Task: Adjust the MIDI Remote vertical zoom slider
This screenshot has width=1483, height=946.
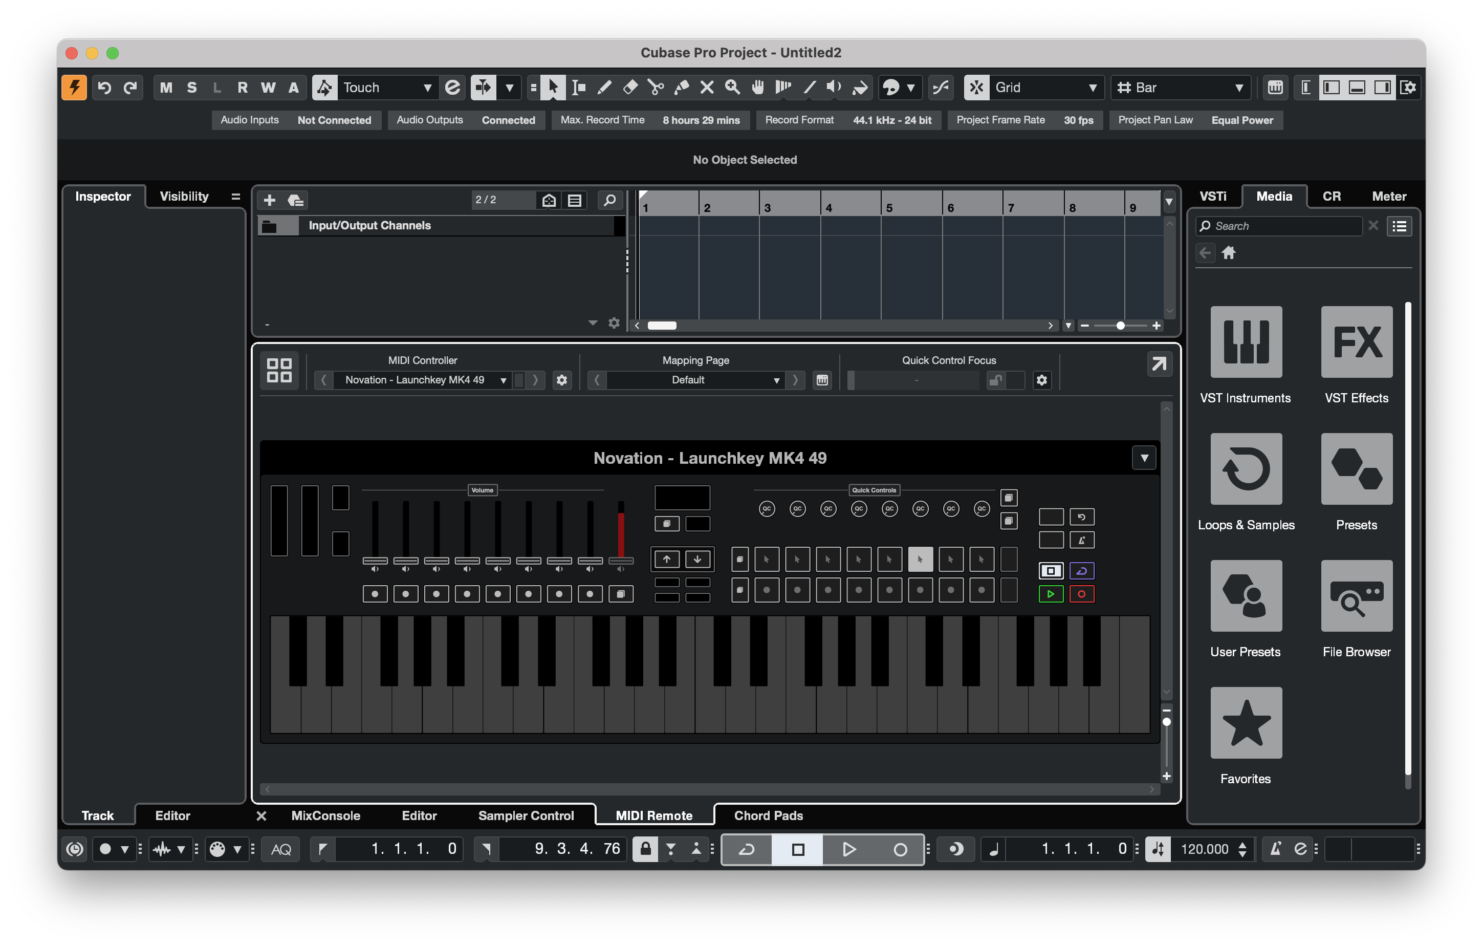Action: coord(1166,722)
